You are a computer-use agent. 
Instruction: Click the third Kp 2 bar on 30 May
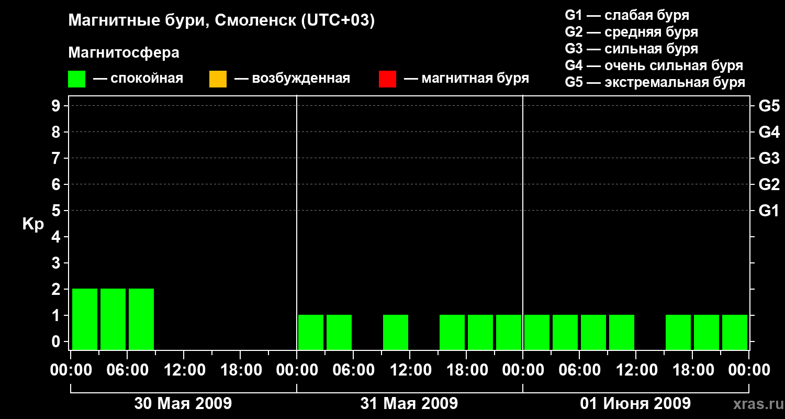pyautogui.click(x=141, y=319)
